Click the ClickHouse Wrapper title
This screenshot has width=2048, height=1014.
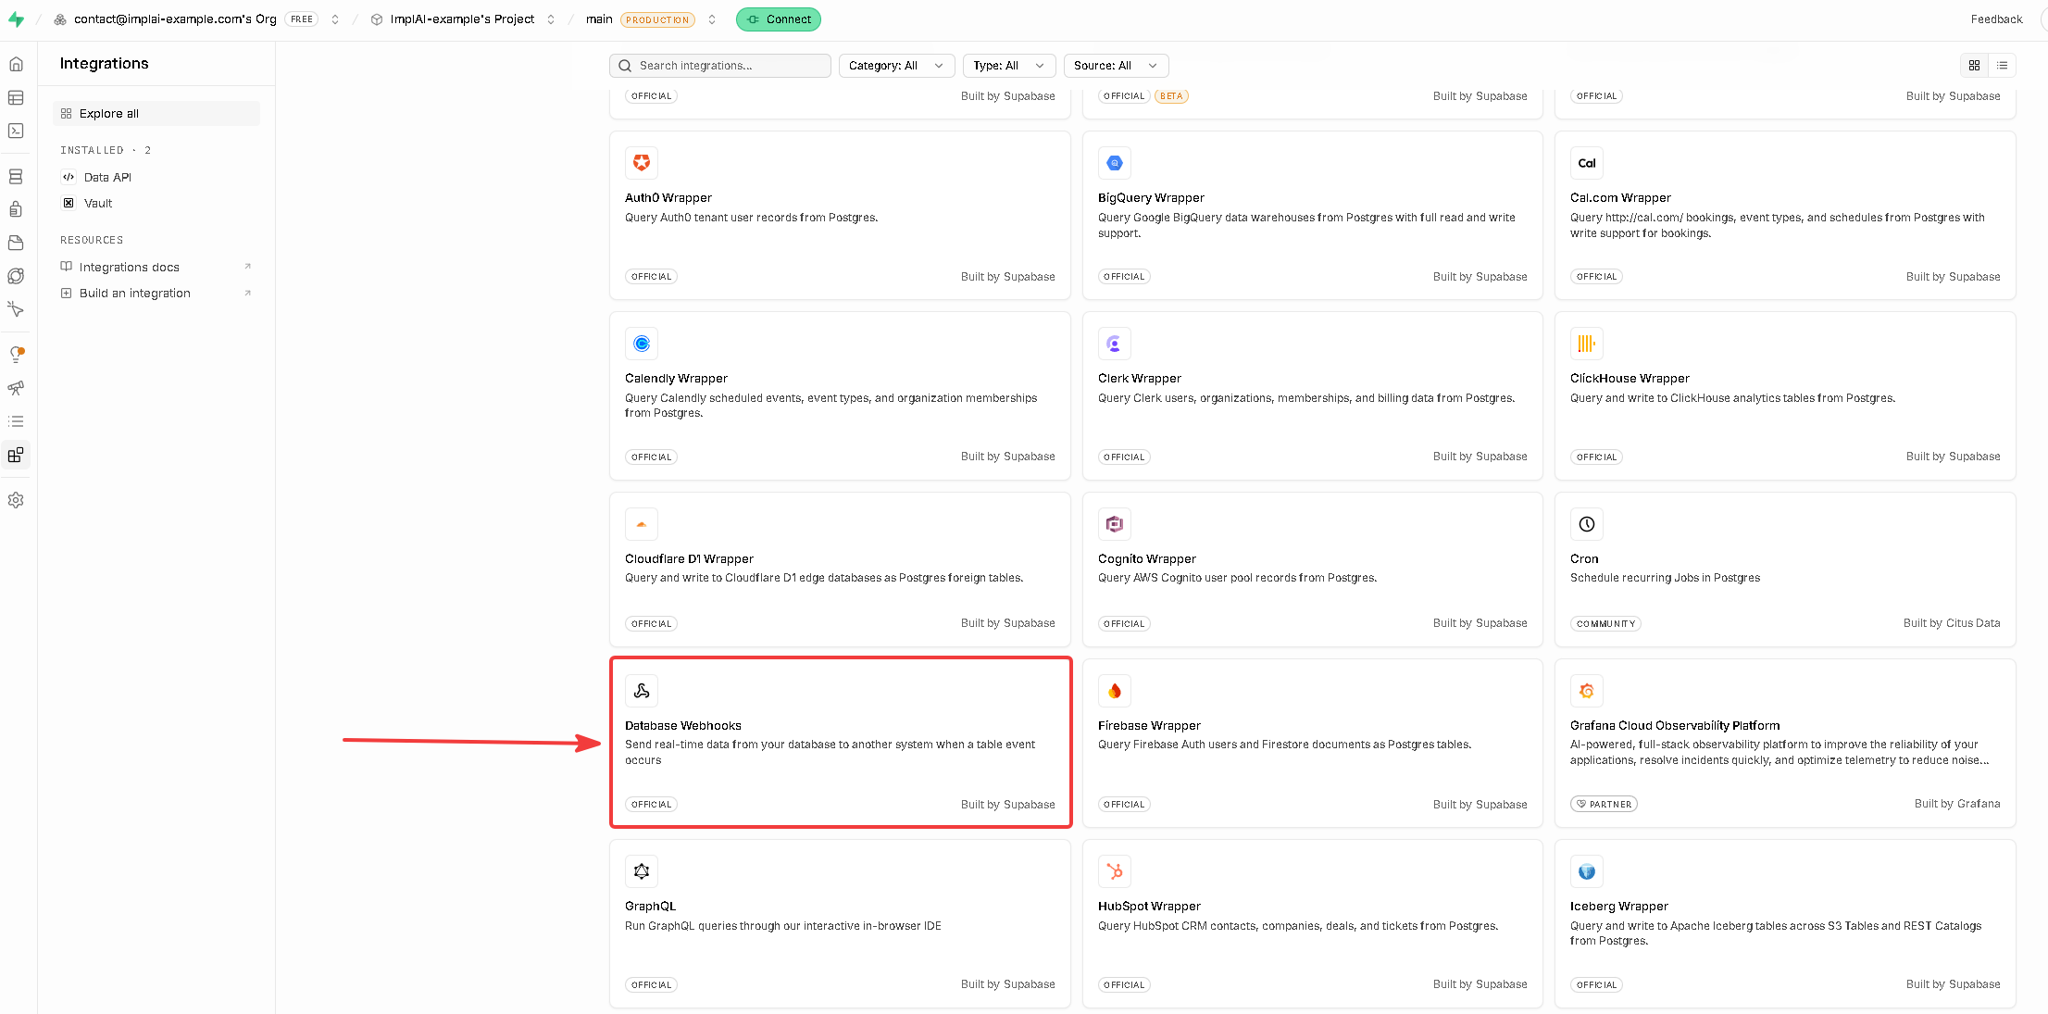coord(1630,379)
